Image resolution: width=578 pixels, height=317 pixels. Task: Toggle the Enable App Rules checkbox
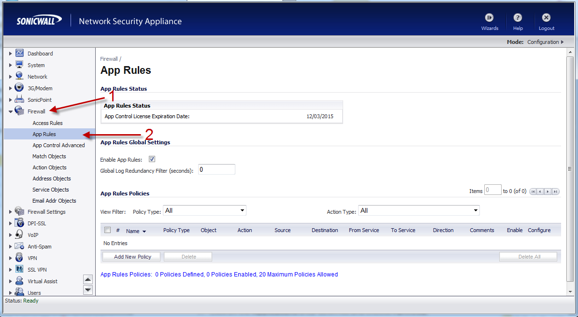click(152, 159)
